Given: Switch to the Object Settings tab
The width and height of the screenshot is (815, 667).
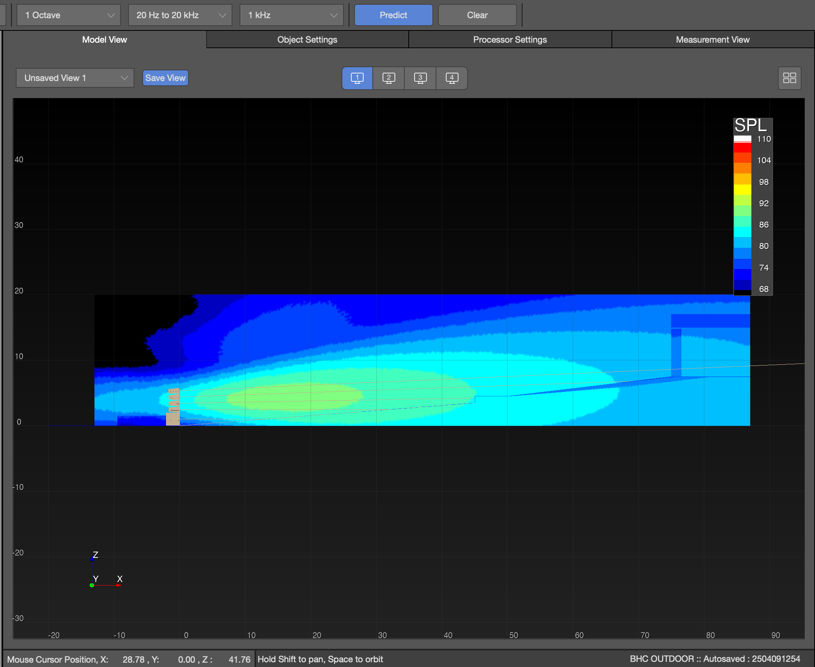Looking at the screenshot, I should point(307,40).
